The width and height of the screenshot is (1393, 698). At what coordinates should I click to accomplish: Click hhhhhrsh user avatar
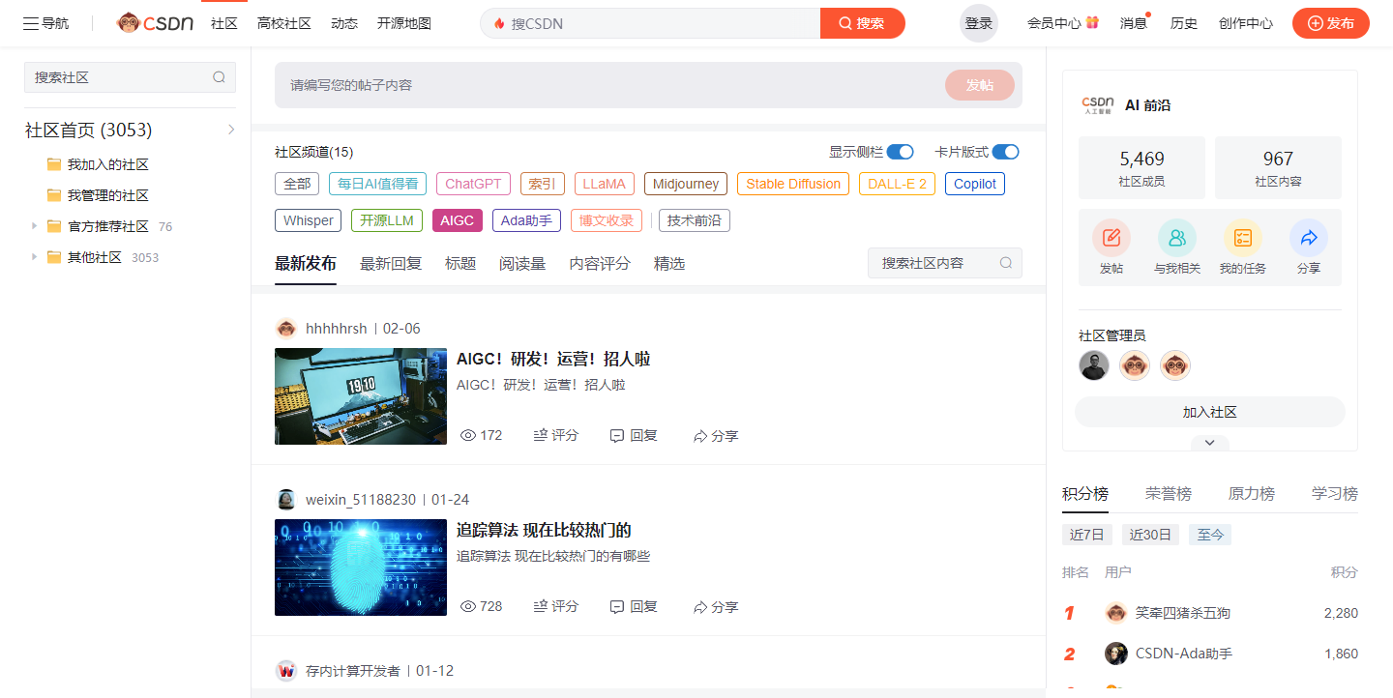(285, 329)
